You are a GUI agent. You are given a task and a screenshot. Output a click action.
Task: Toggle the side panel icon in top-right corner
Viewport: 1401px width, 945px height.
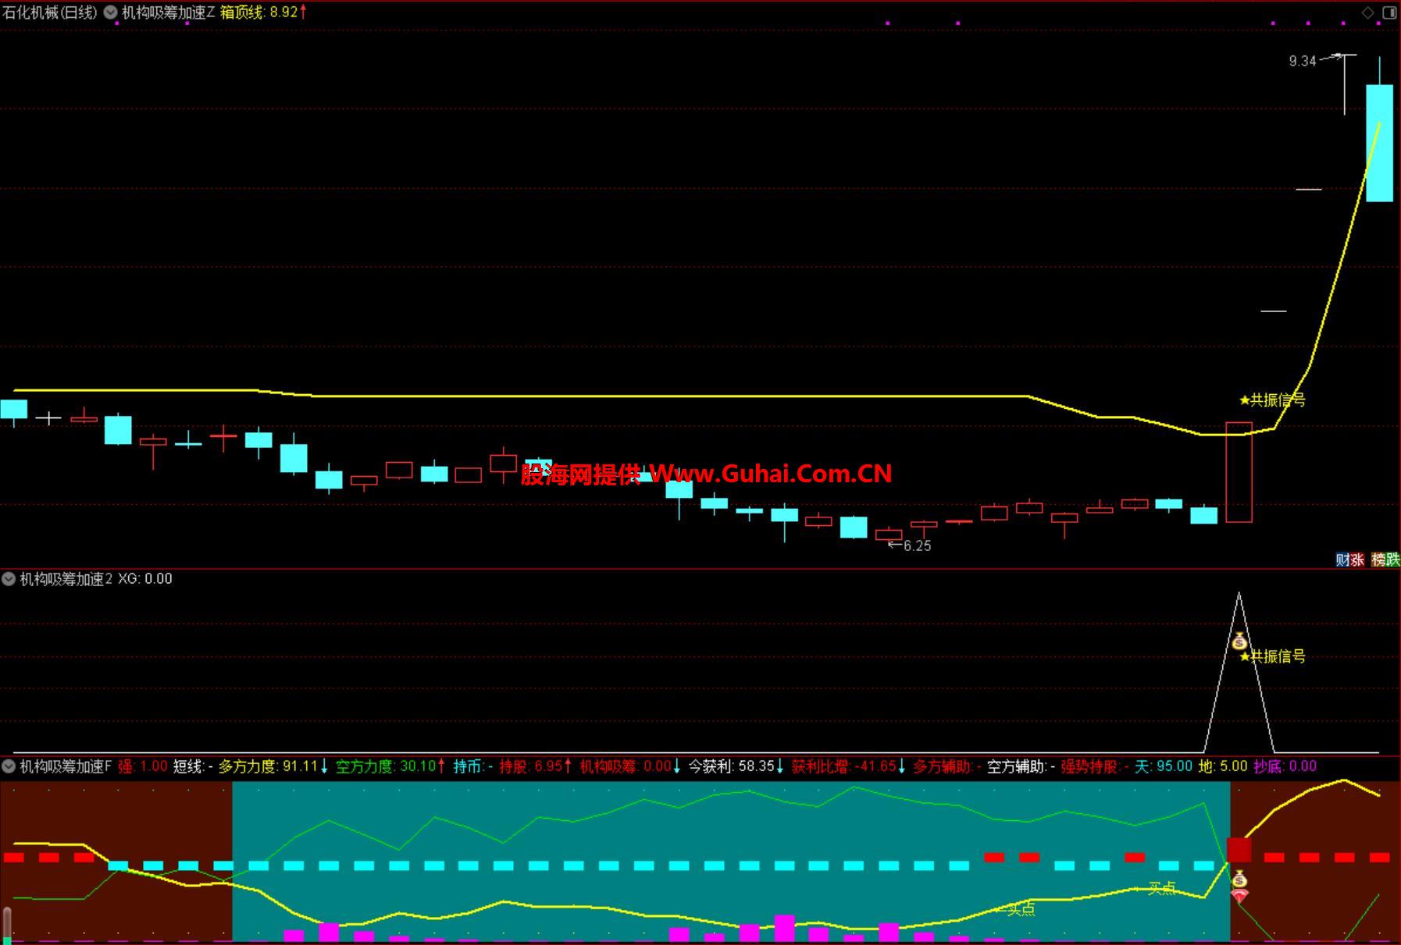[1389, 12]
